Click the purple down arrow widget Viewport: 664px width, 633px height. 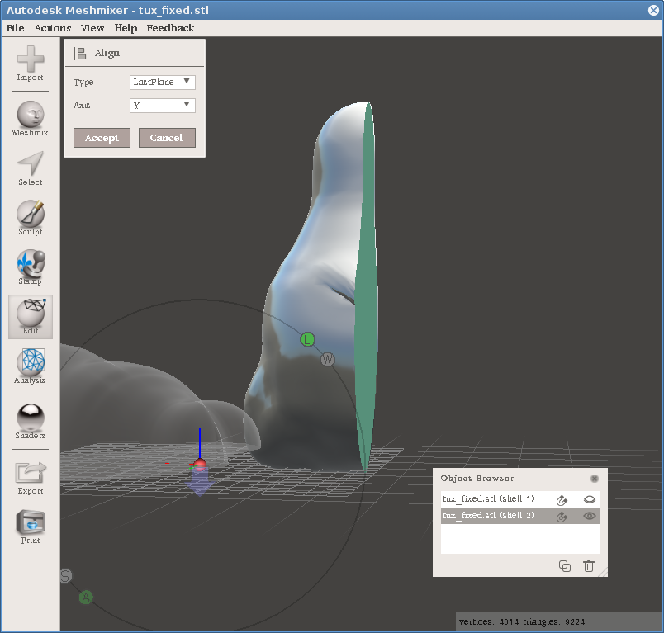pyautogui.click(x=199, y=482)
